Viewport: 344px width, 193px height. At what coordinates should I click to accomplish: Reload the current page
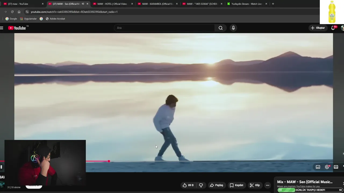[12, 12]
